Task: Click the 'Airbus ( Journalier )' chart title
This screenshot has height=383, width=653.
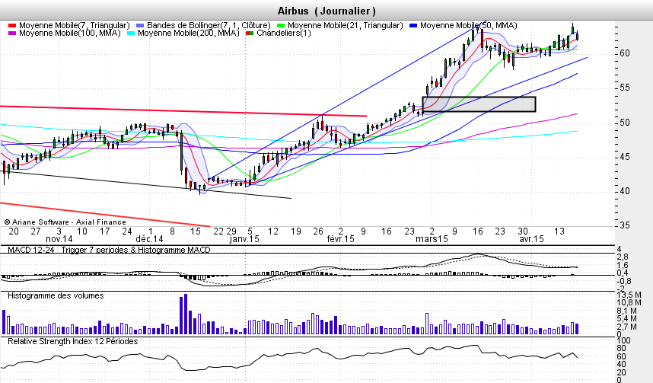Action: point(326,11)
